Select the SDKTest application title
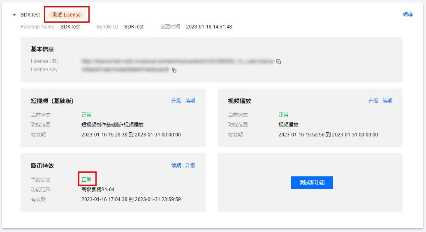This screenshot has width=426, height=232. (30, 15)
